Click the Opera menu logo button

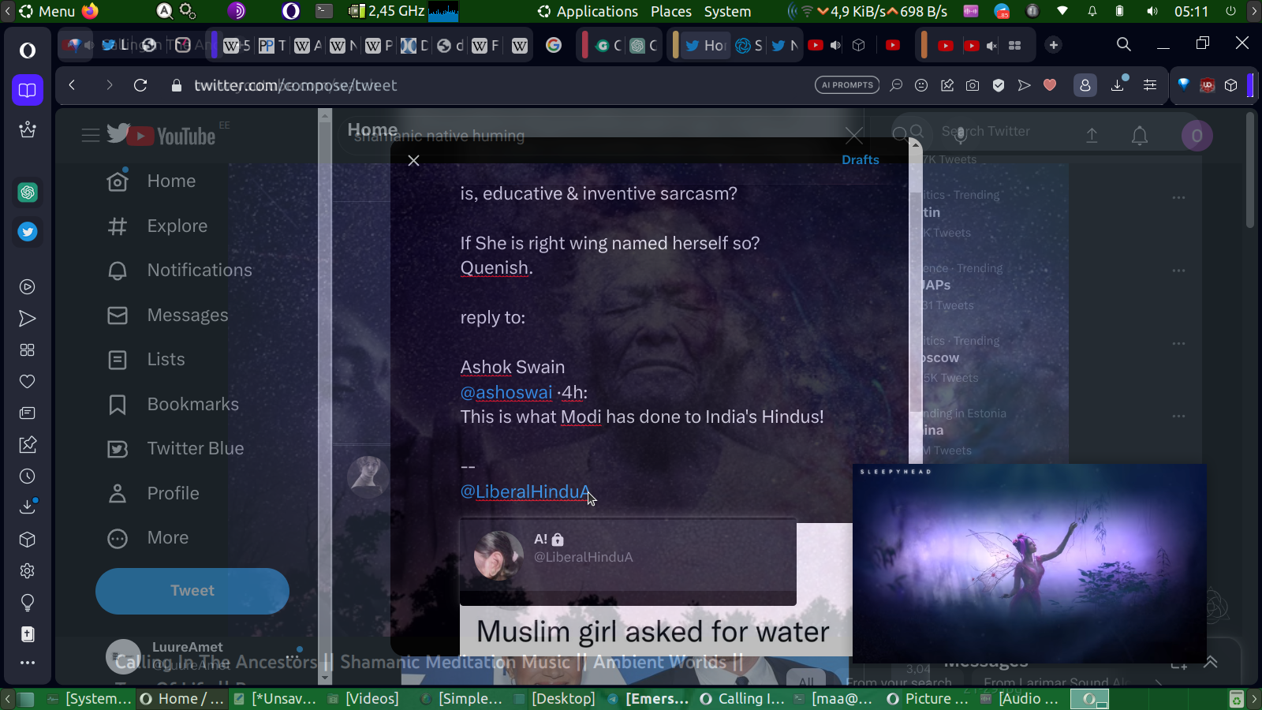pos(28,50)
